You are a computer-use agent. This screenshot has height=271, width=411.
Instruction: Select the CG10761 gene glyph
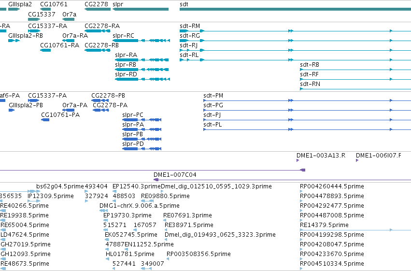[x=45, y=9]
